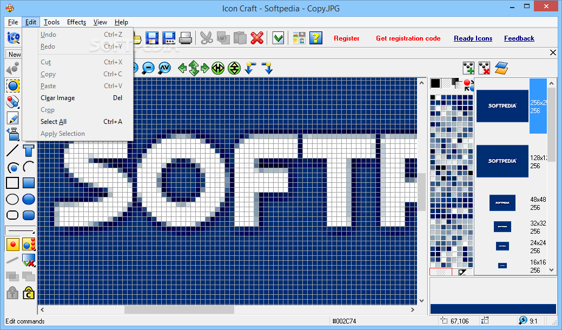
Task: Click the yellow padlock with C icon
Action: tap(29, 293)
